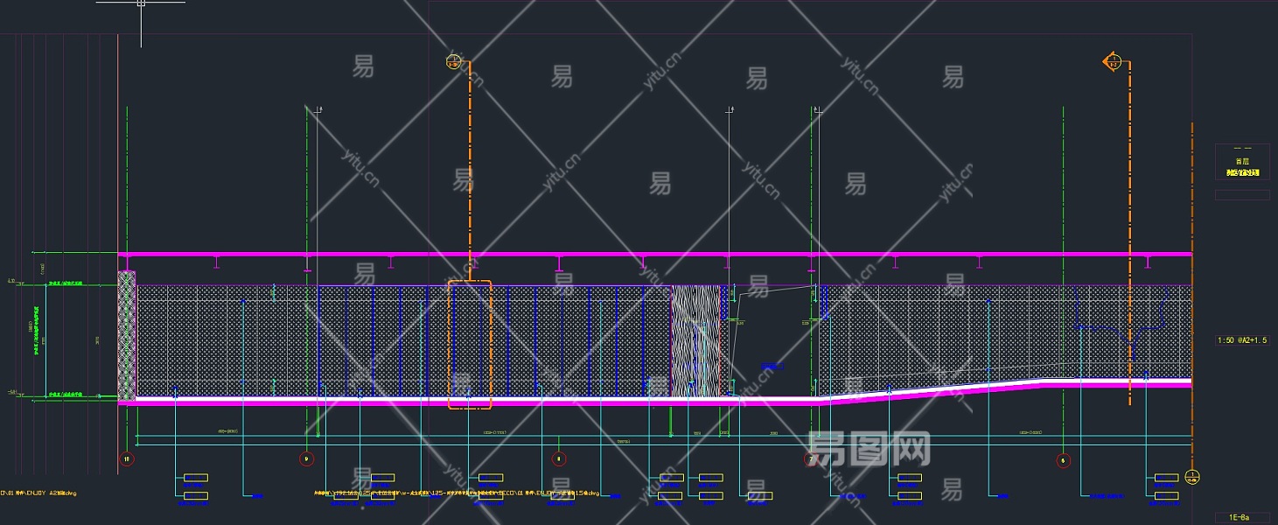Click the circular section marker at top center-left

453,61
